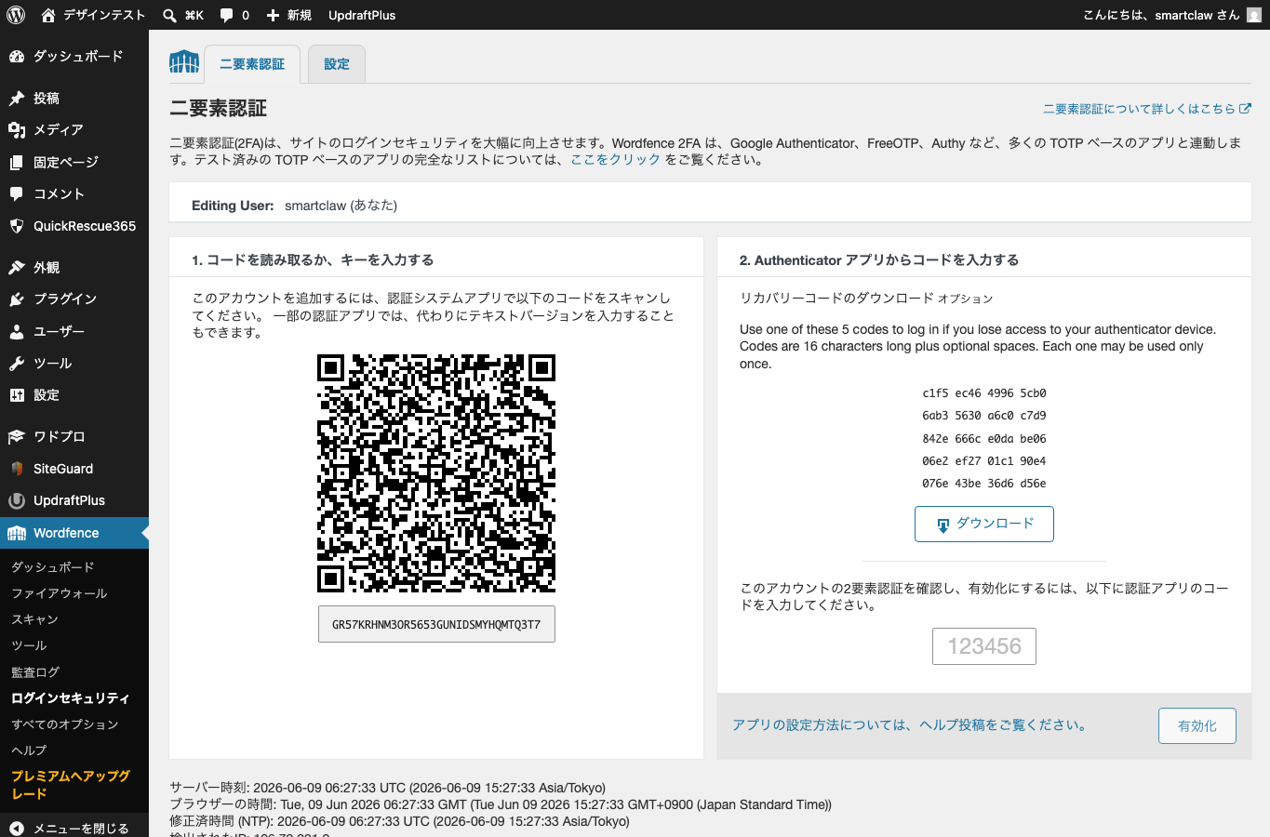
Task: Click こんにちは、smartclaw さん greeting
Action: point(1161,15)
